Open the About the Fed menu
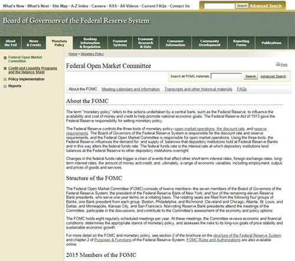 coord(11,43)
